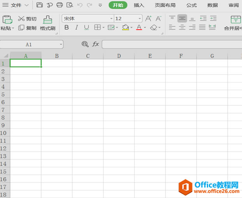Click the cell style draw-border icon
The width and height of the screenshot is (242, 198).
(111, 28)
